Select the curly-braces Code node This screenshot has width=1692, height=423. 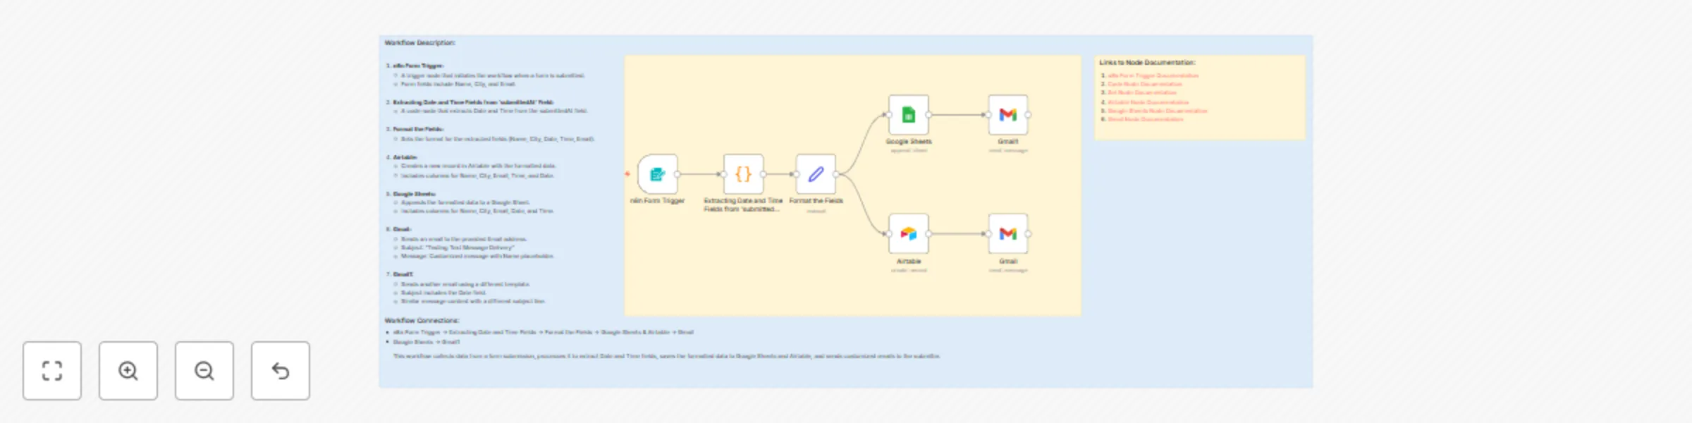coord(743,174)
